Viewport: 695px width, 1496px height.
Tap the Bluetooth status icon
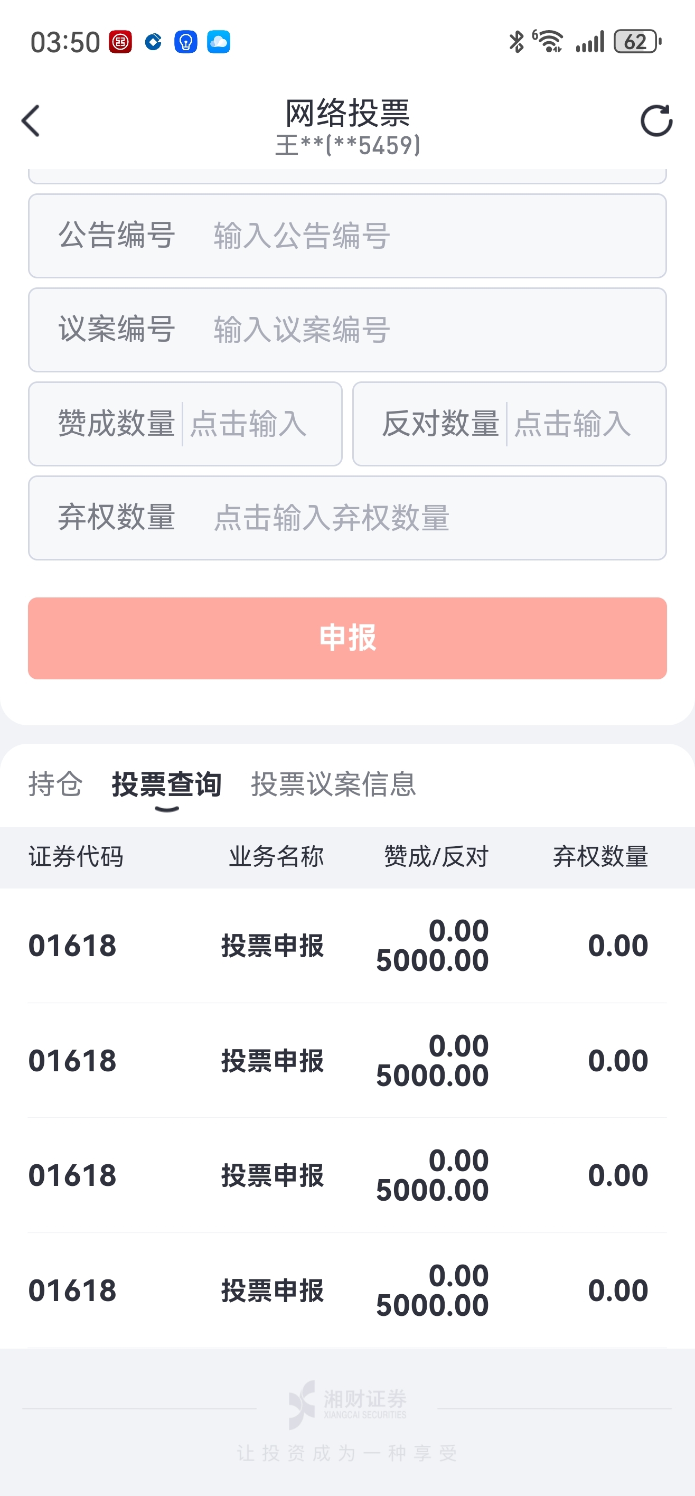pos(515,42)
